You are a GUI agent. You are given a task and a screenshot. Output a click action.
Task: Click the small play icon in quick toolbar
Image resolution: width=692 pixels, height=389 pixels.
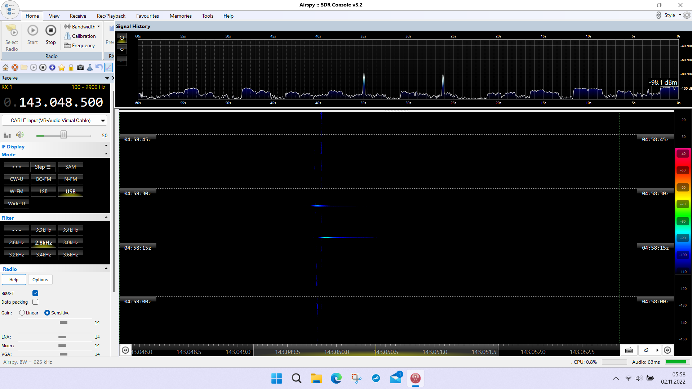34,67
